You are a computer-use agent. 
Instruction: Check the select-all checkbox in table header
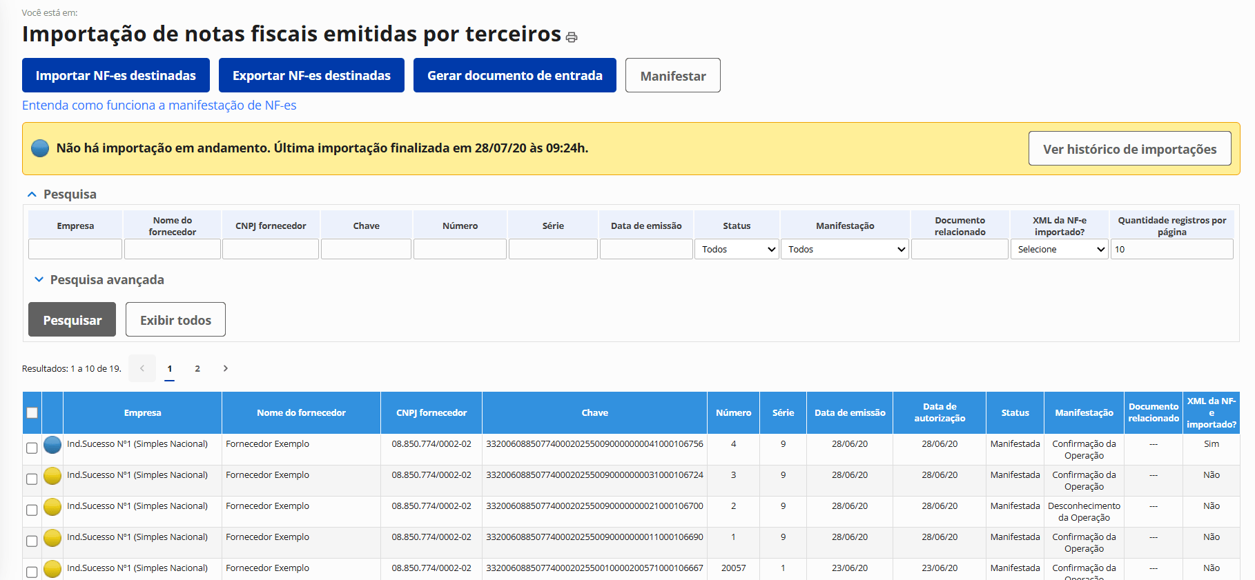pos(32,412)
